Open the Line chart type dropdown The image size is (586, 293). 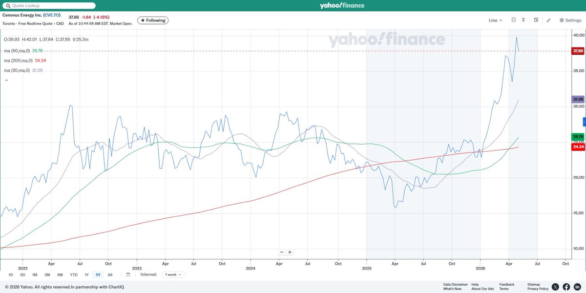point(495,21)
